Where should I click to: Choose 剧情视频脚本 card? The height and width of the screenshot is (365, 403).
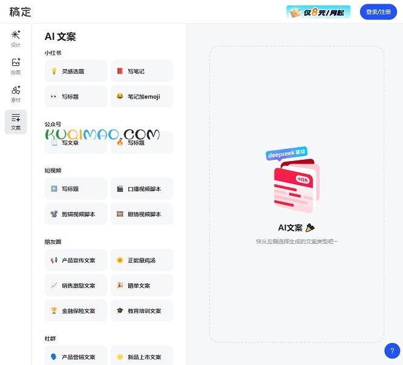(x=142, y=214)
